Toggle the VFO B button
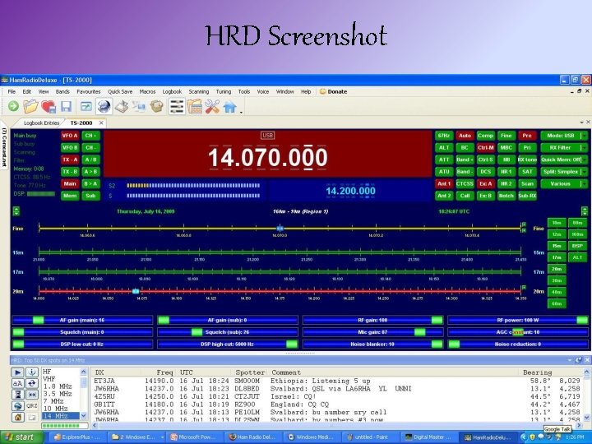 [x=70, y=148]
